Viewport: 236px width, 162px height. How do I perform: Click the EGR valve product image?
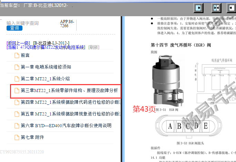[x=168, y=81]
